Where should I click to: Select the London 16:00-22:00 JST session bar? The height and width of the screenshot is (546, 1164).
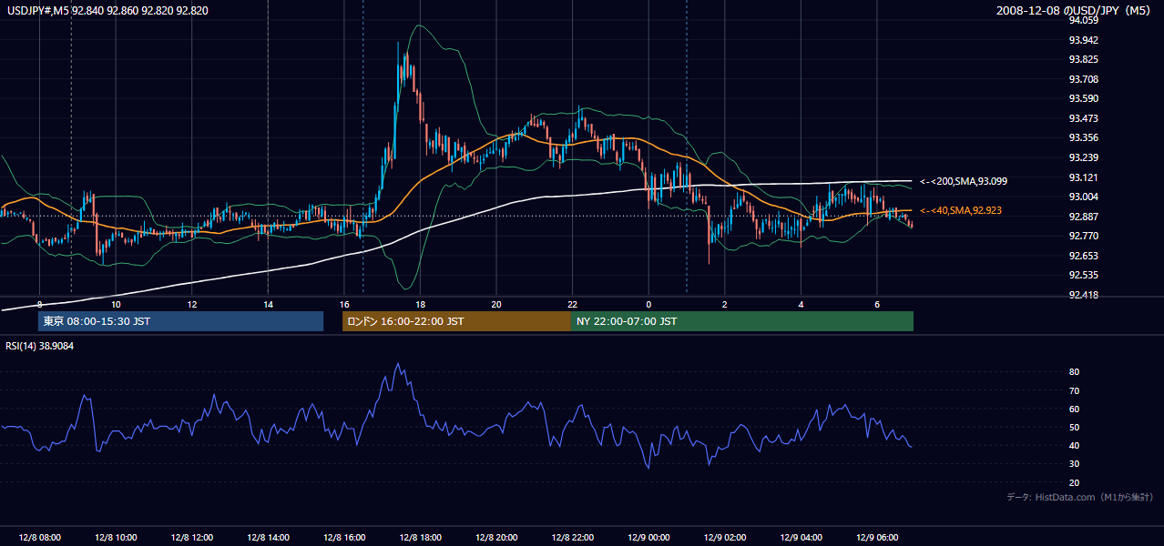point(456,321)
